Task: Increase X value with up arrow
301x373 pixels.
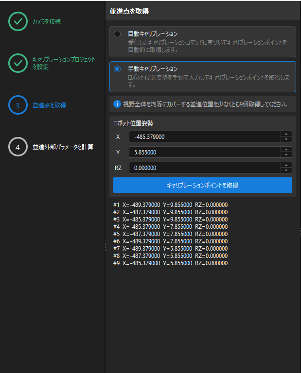Action: coord(286,134)
